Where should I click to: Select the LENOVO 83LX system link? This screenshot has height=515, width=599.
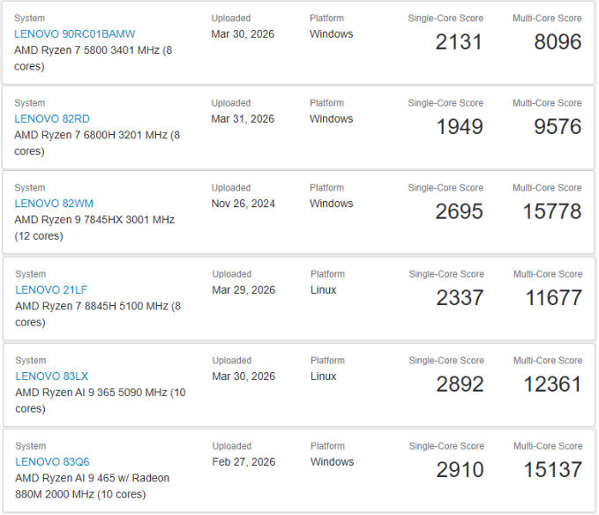click(52, 377)
